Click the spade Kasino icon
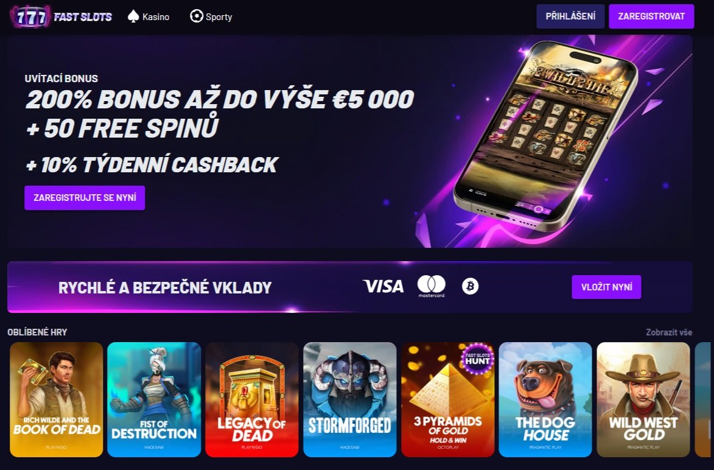The image size is (714, 470). point(133,16)
